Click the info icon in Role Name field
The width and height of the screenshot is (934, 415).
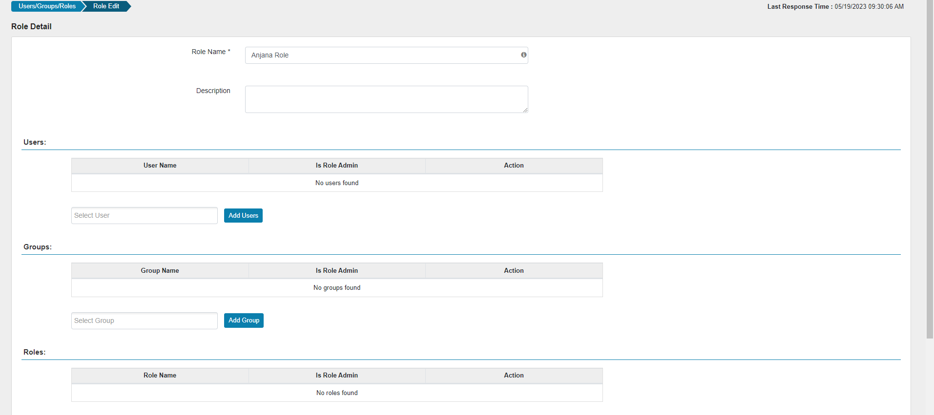click(523, 55)
